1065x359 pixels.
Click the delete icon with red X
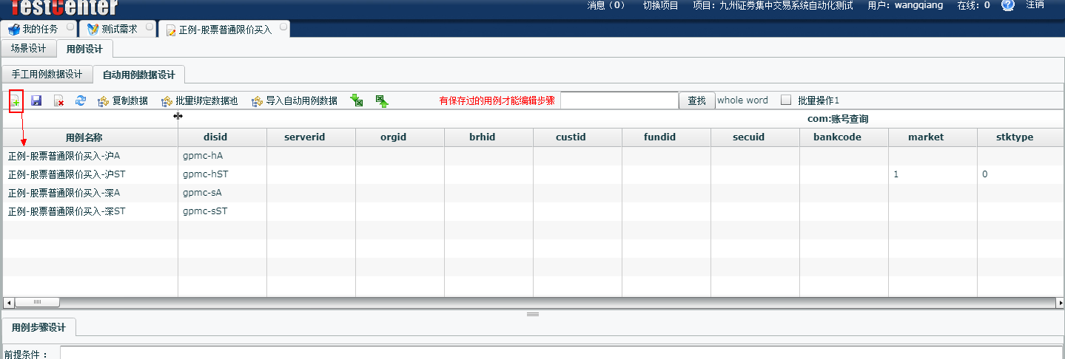click(58, 100)
